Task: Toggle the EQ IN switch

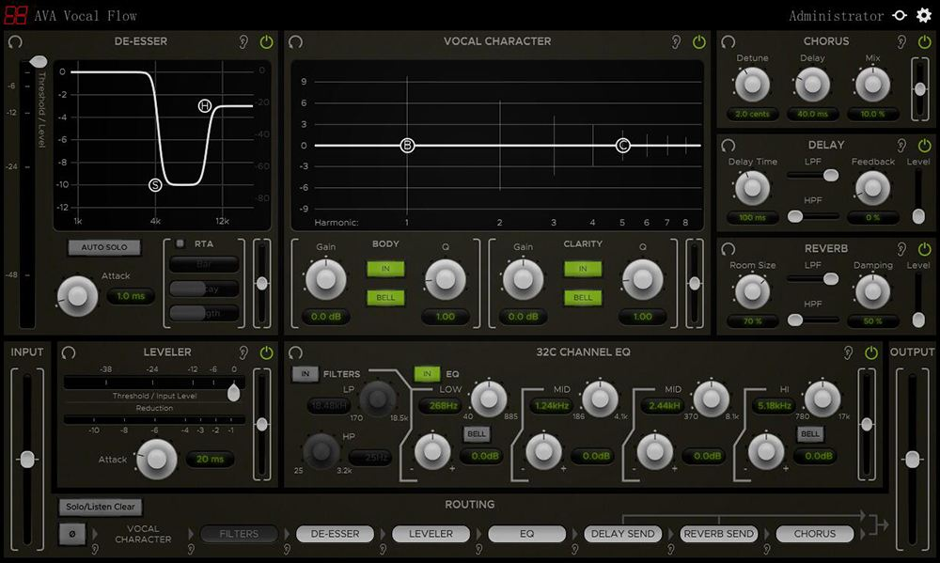Action: (x=427, y=374)
